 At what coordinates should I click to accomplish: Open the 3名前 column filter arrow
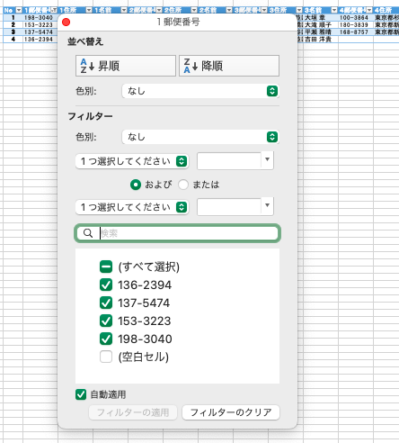pyautogui.click(x=334, y=10)
